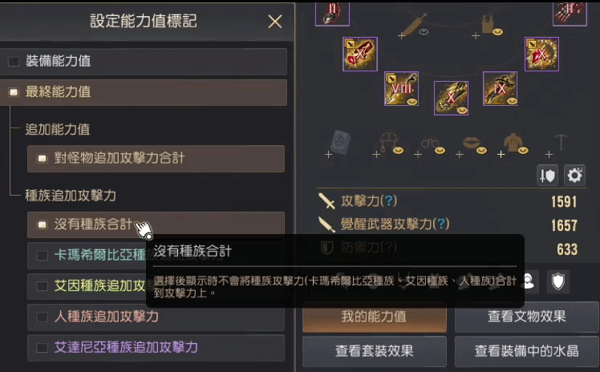Select the crystal slot marked IX in center row
This screenshot has width=600, height=372.
tap(500, 88)
